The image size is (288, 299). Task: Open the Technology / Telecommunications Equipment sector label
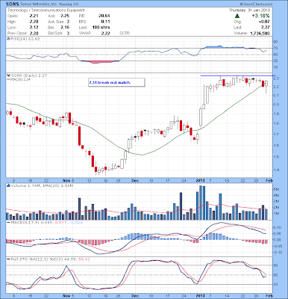tap(46, 10)
